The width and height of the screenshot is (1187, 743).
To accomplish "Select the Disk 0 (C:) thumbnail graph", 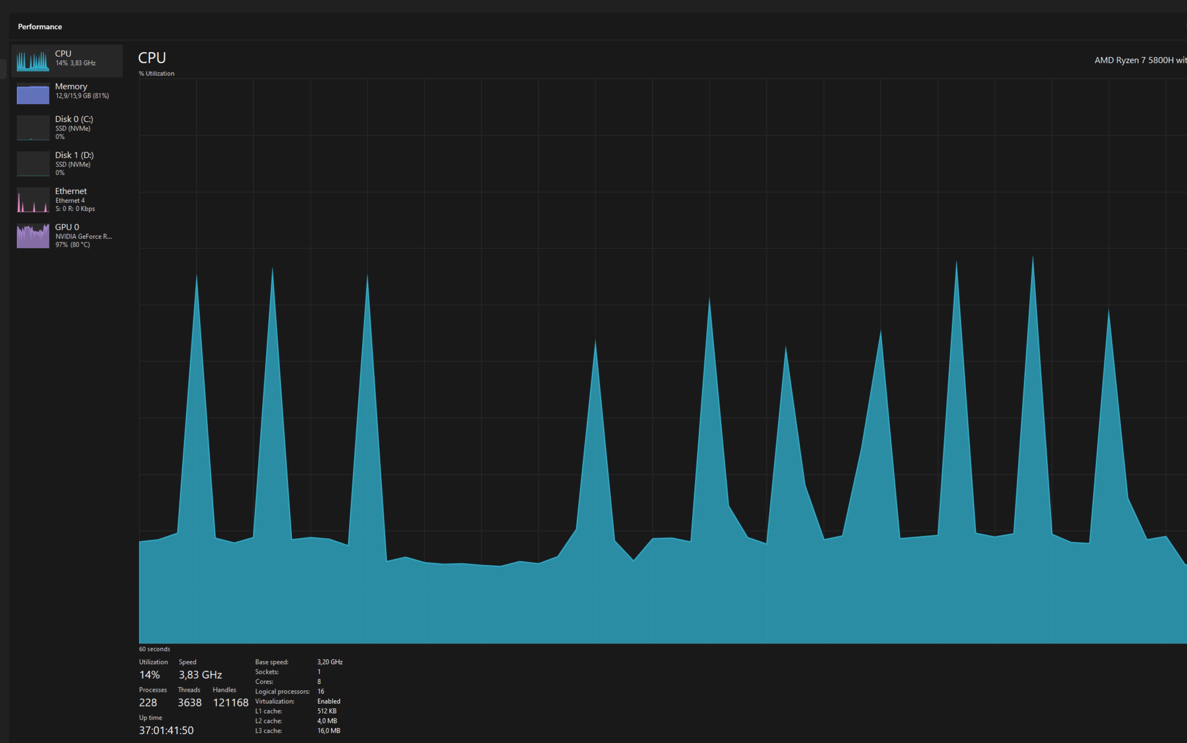I will [x=33, y=128].
